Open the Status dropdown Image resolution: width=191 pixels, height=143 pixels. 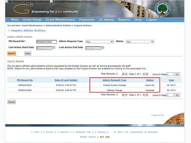click(140, 42)
